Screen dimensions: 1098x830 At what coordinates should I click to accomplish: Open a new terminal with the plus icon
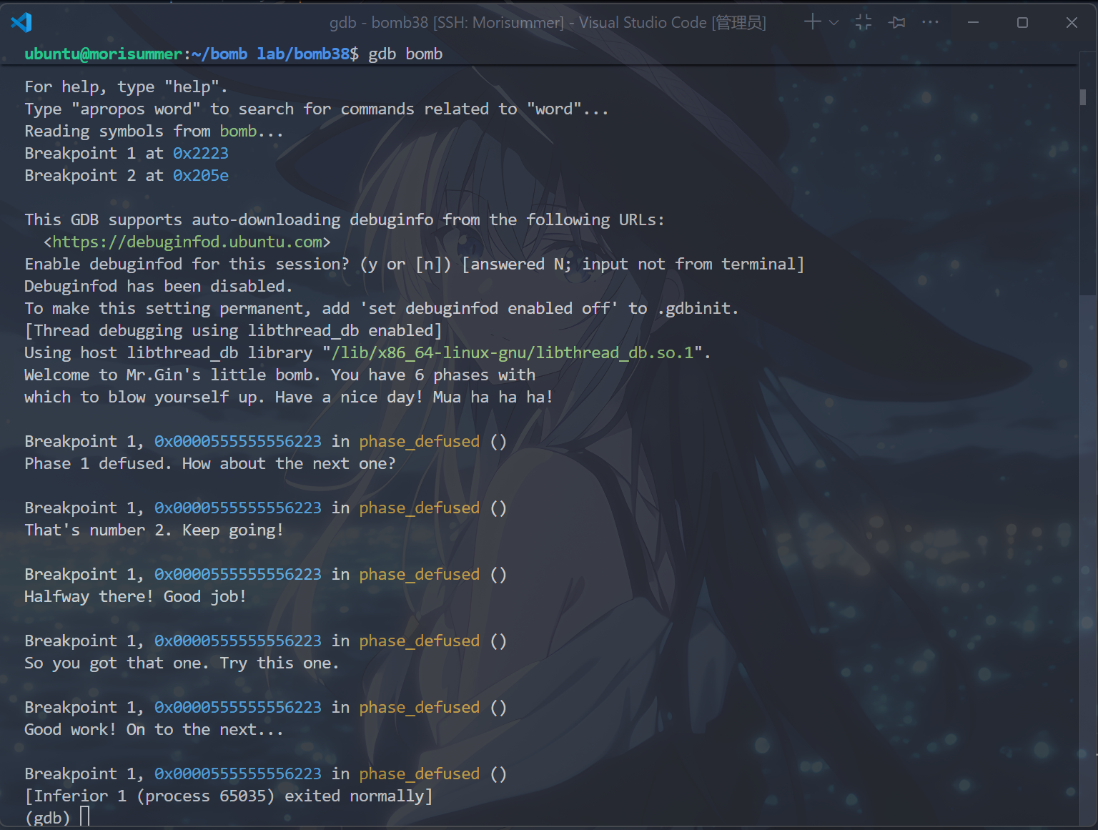point(812,22)
